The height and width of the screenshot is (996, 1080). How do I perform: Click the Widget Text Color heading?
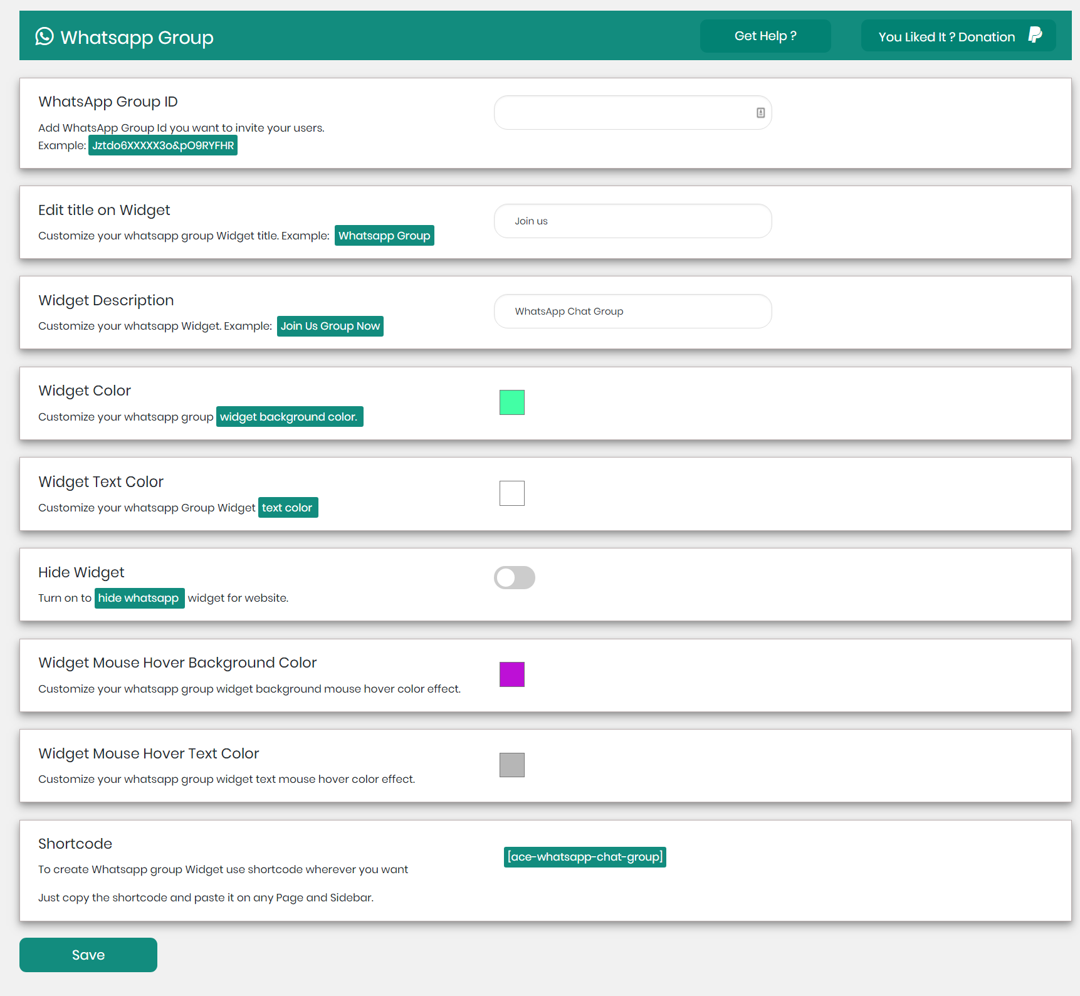[101, 481]
